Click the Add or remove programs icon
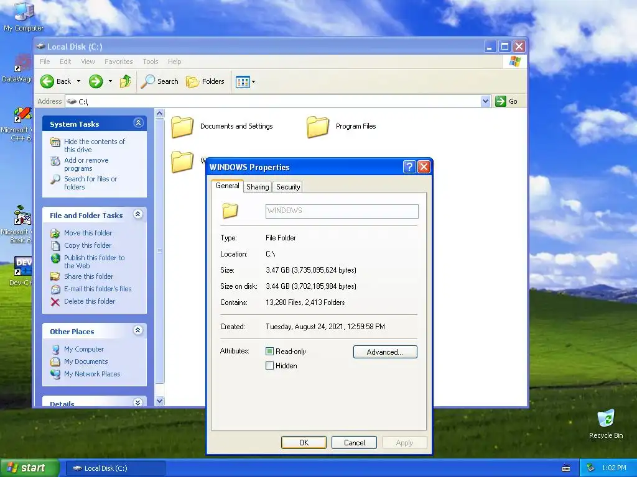The width and height of the screenshot is (637, 477). [55, 161]
